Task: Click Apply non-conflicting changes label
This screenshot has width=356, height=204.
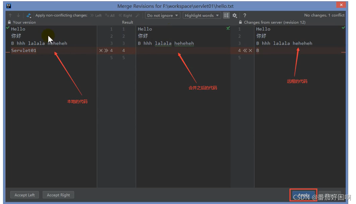Action: [61, 15]
